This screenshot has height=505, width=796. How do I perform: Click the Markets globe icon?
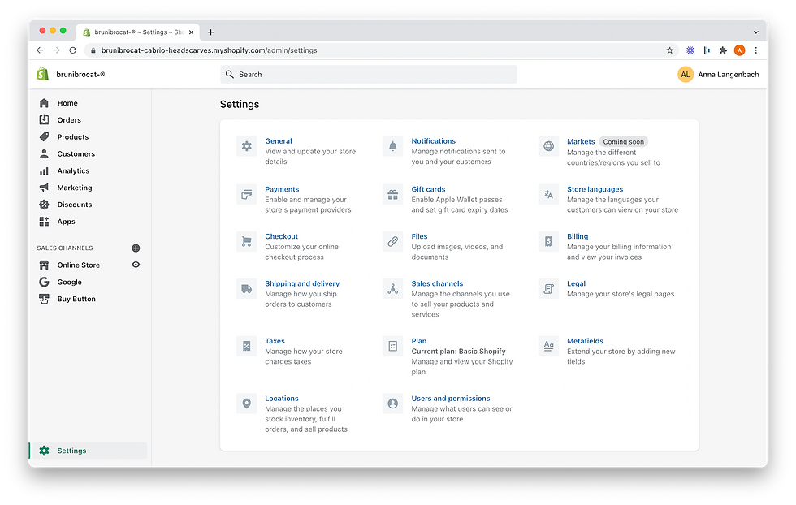tap(548, 146)
